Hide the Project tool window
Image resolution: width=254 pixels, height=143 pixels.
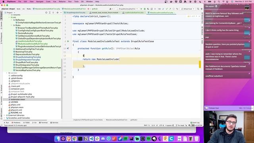[61, 12]
